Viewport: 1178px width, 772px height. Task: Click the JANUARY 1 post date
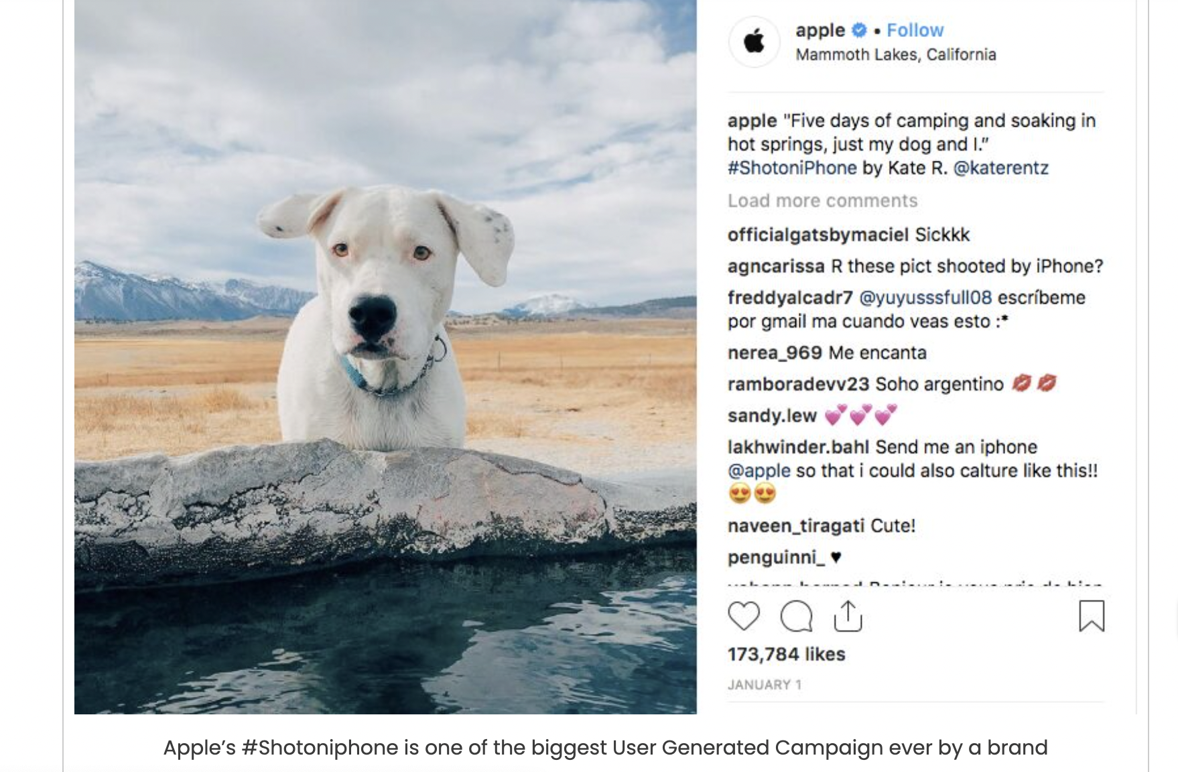point(765,685)
